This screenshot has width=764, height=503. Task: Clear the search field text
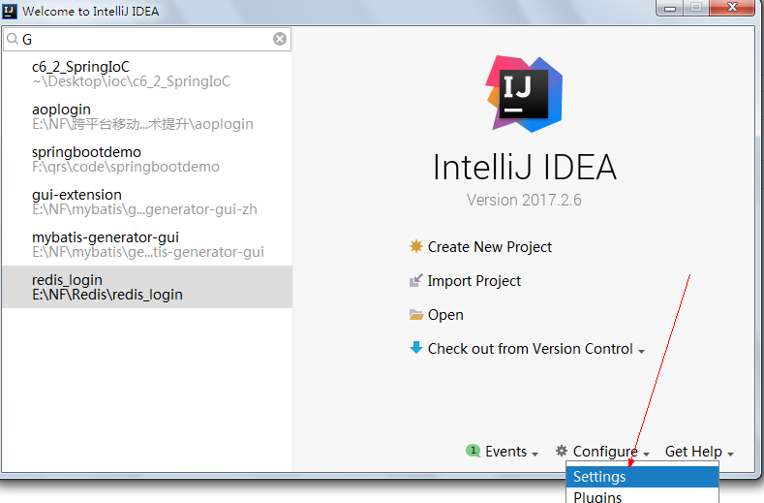[280, 40]
